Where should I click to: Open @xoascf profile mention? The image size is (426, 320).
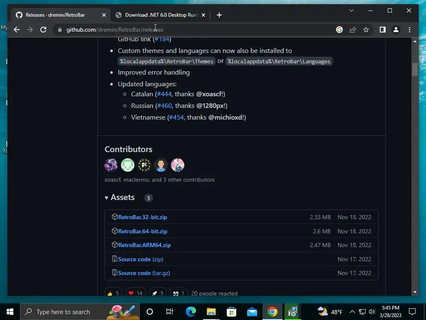(209, 94)
